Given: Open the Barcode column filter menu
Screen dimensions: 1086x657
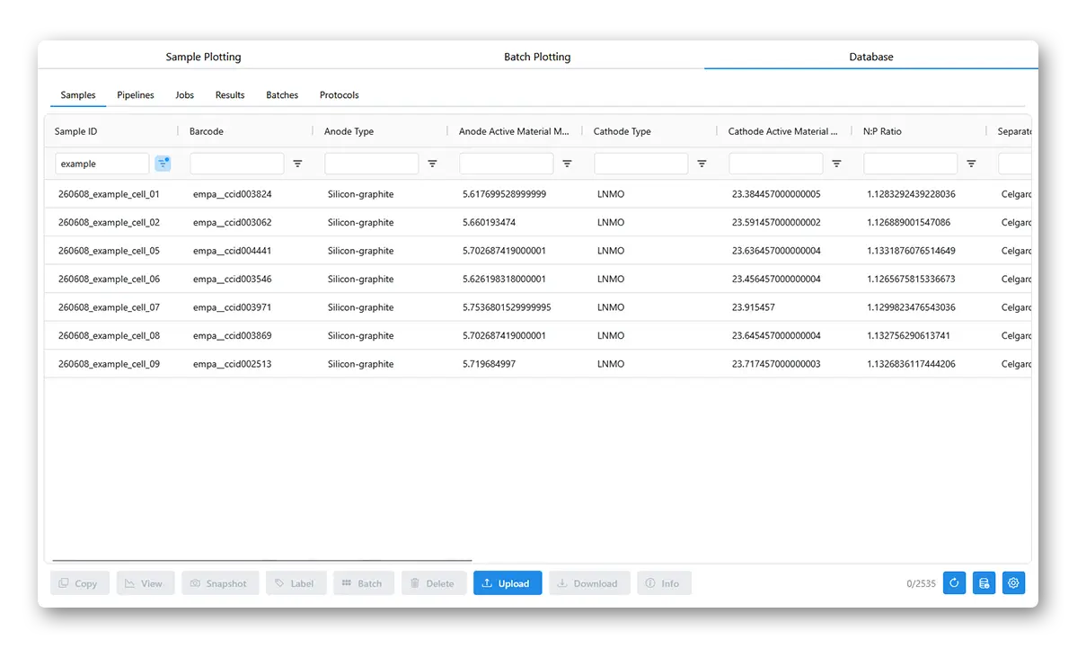Looking at the screenshot, I should point(297,164).
